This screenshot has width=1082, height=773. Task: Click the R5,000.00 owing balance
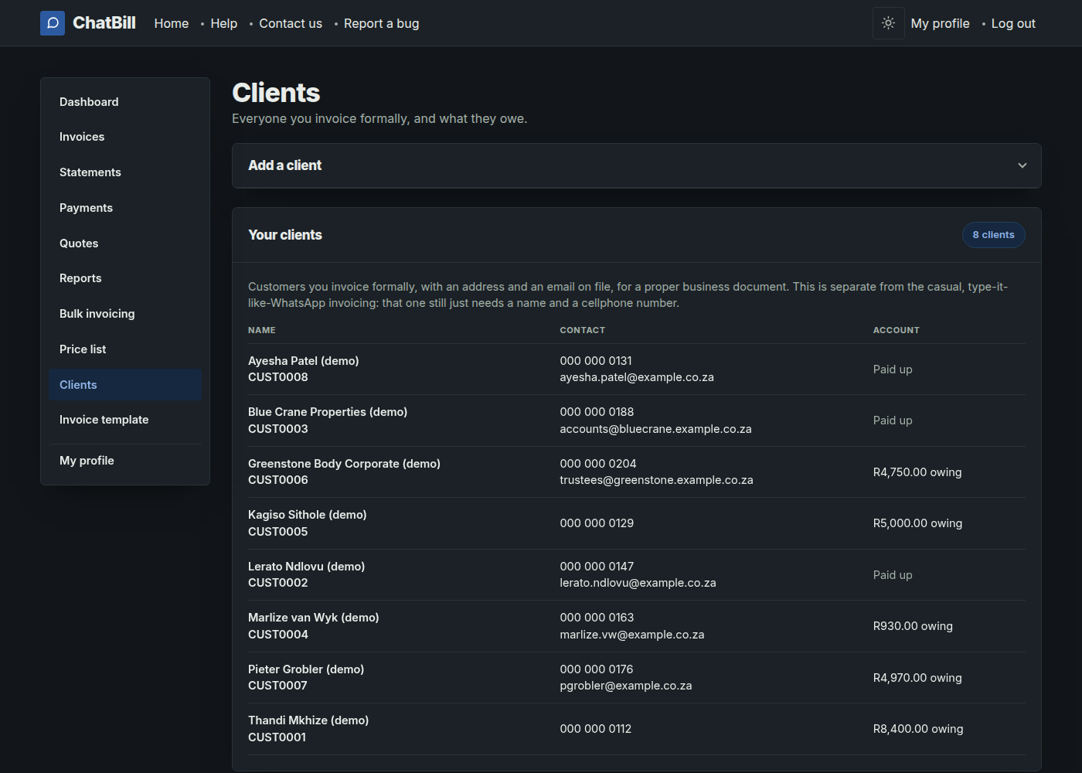pos(917,523)
